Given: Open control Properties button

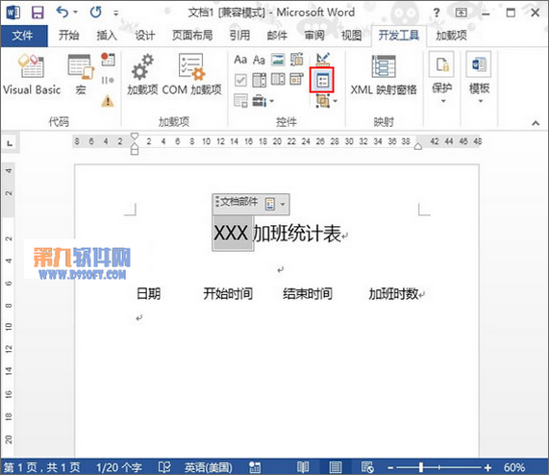Looking at the screenshot, I should [322, 81].
